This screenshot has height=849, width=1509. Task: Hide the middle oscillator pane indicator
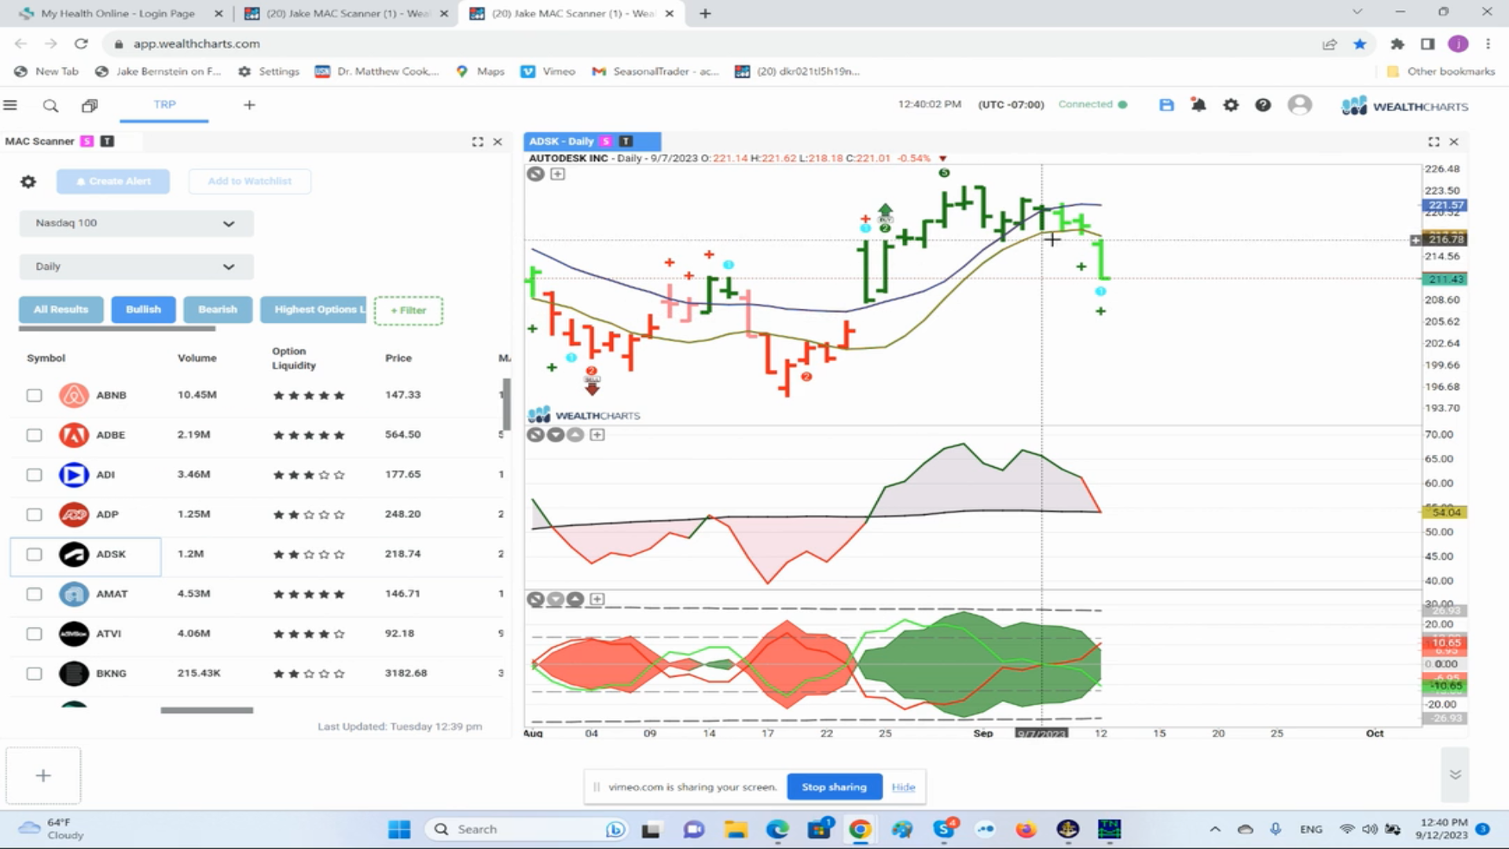click(535, 435)
